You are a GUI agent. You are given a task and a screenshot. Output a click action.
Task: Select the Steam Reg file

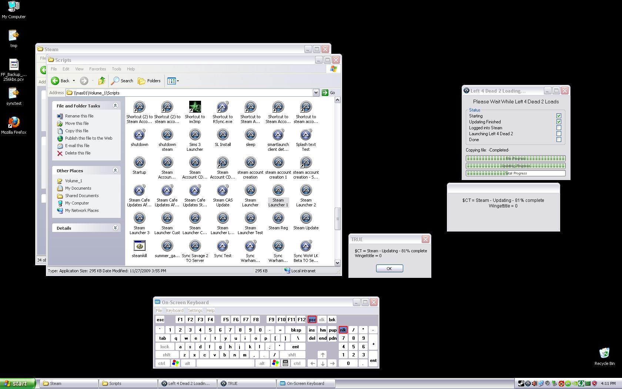coord(278,221)
